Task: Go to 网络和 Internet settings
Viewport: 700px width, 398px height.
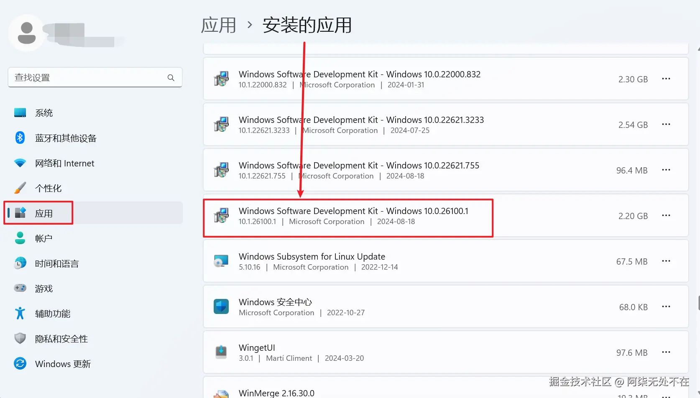Action: (x=95, y=163)
